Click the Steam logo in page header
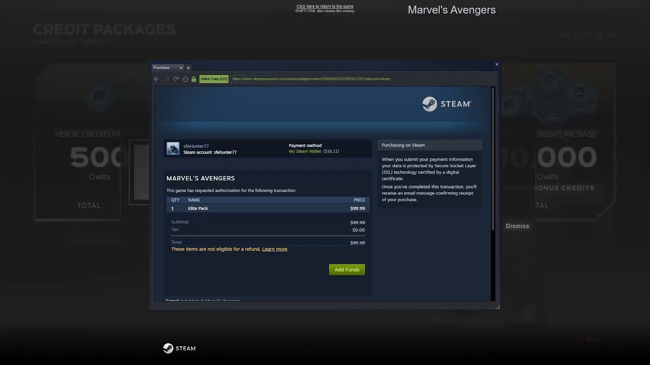This screenshot has height=365, width=650. click(x=447, y=104)
